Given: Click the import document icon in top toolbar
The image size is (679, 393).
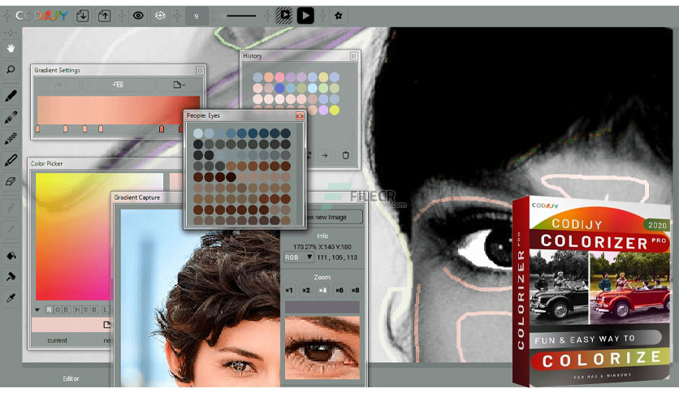Looking at the screenshot, I should coord(82,16).
